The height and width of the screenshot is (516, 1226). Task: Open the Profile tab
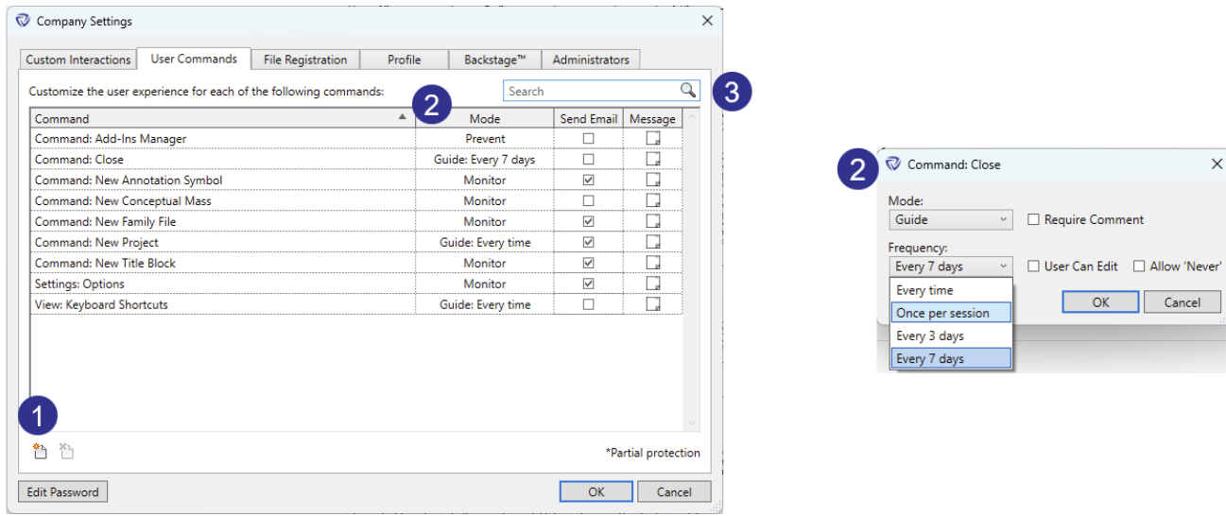(x=404, y=60)
